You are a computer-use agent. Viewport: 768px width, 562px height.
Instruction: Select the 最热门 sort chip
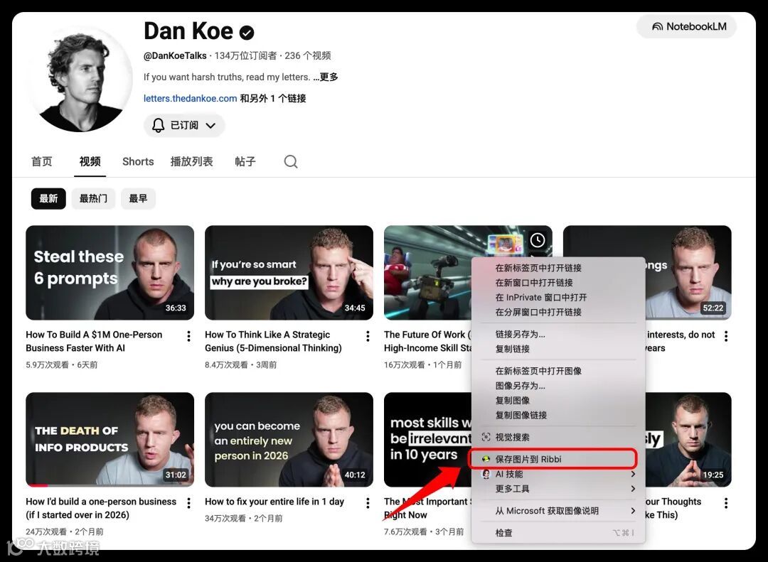[x=93, y=198]
